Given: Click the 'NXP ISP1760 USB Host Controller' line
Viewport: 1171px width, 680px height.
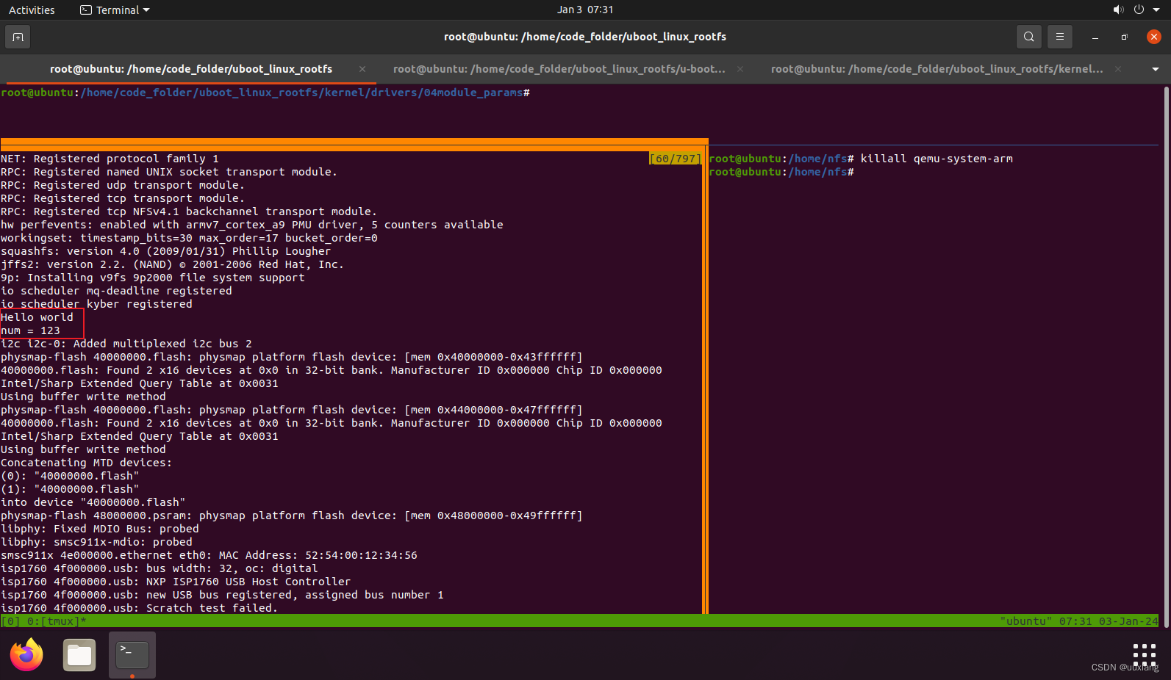Looking at the screenshot, I should 176,582.
